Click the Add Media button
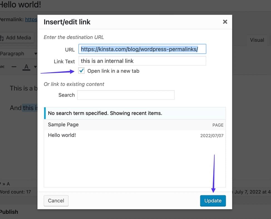271x219 pixels. pyautogui.click(x=17, y=38)
